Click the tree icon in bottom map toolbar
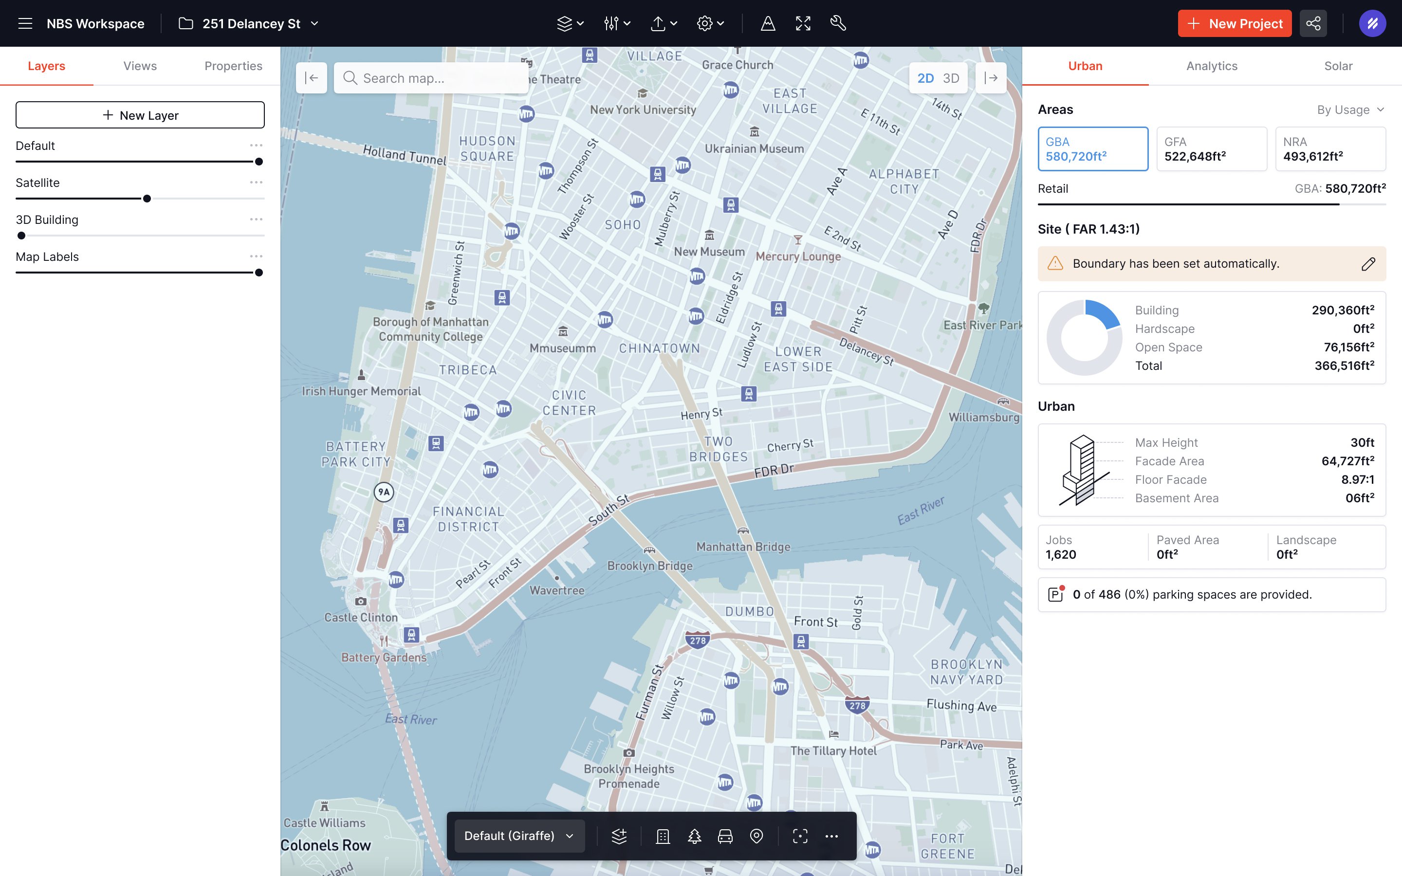The image size is (1402, 876). tap(694, 836)
